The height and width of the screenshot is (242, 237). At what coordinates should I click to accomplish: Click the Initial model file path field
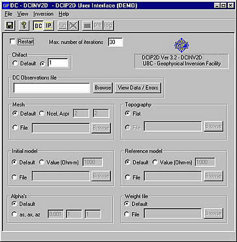pyautogui.click(x=61, y=176)
